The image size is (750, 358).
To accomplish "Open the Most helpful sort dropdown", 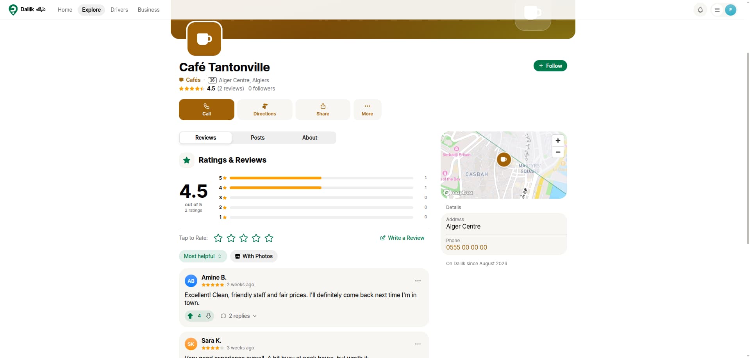I will (203, 256).
